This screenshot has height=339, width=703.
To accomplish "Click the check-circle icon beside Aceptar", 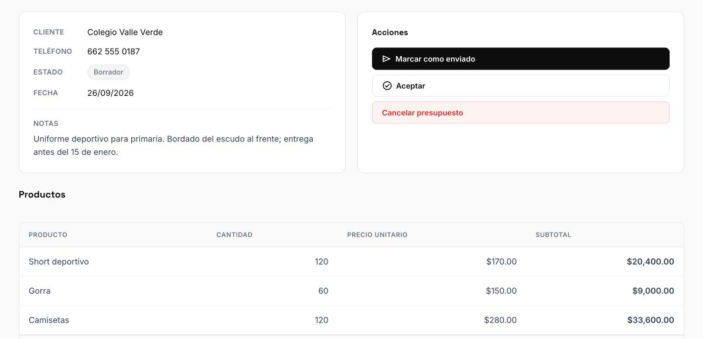I will [387, 86].
